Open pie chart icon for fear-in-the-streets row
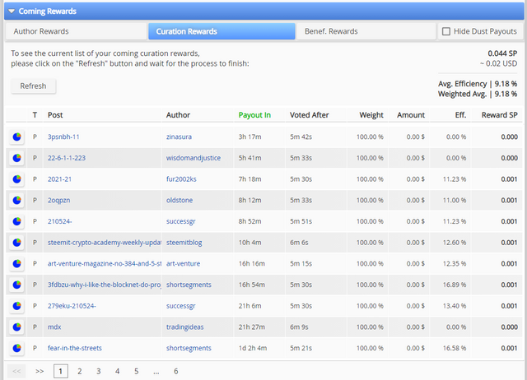The image size is (527, 380). click(x=16, y=348)
